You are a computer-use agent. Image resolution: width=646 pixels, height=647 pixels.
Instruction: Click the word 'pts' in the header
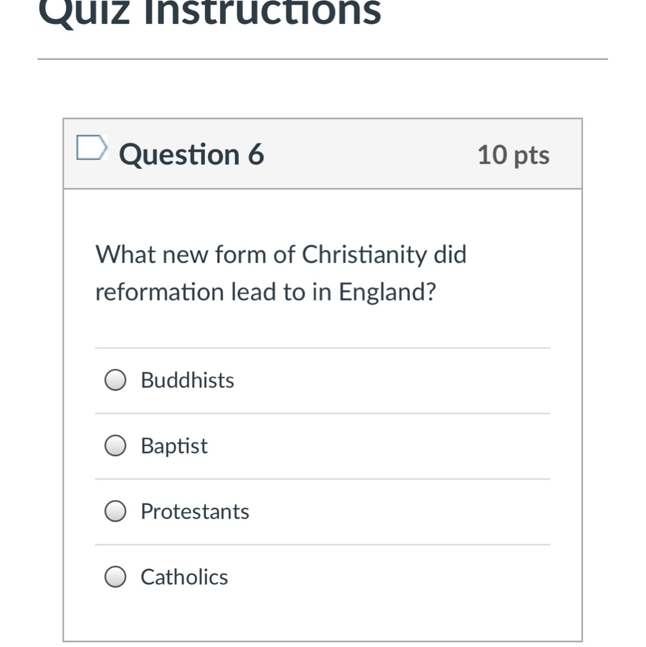[x=532, y=155]
